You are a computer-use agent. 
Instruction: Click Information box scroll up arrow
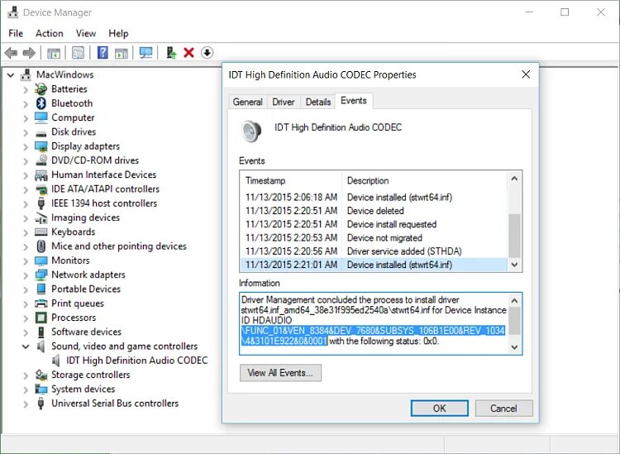pyautogui.click(x=514, y=300)
